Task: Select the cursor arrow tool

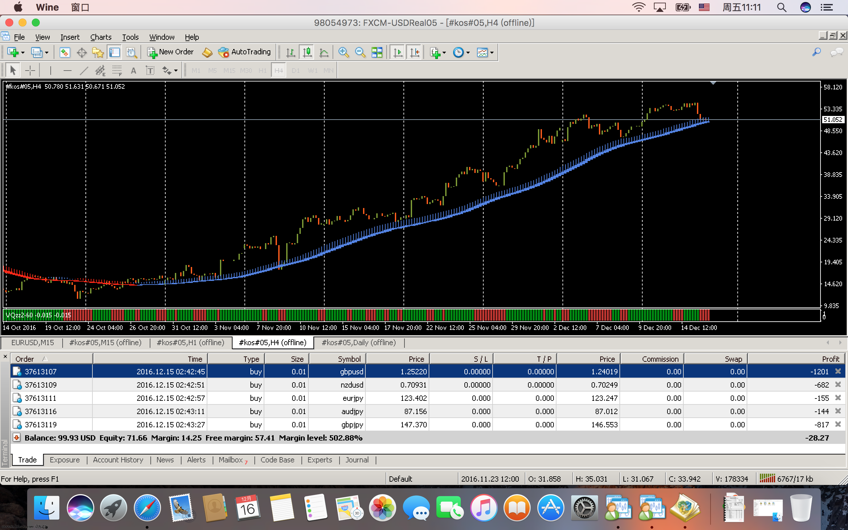Action: pyautogui.click(x=13, y=71)
